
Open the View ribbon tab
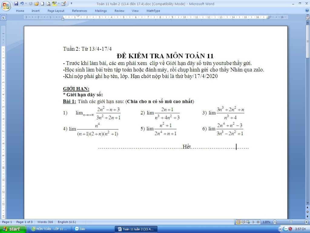coord(135,11)
